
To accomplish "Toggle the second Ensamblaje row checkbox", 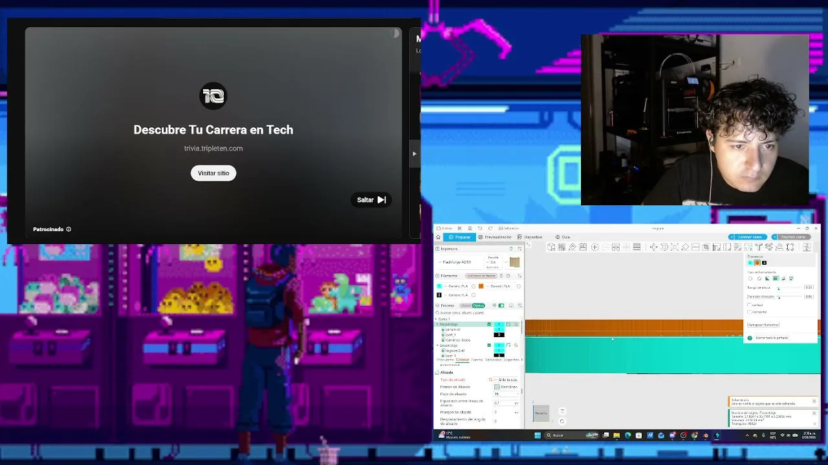I will point(489,346).
